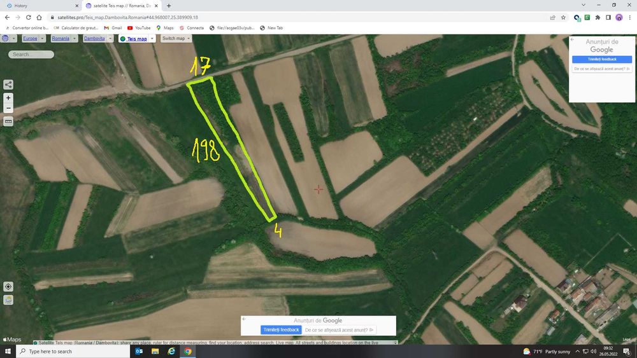
Task: Open the Maps bookmark
Action: tap(165, 28)
